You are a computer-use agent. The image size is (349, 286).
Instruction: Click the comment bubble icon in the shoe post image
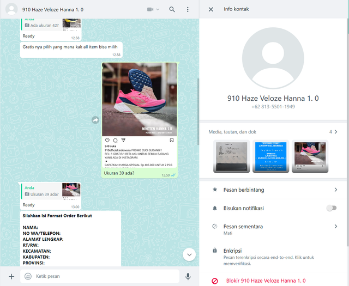115,141
